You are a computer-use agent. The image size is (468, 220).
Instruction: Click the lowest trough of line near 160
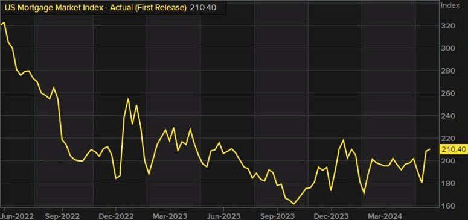tap(293, 204)
